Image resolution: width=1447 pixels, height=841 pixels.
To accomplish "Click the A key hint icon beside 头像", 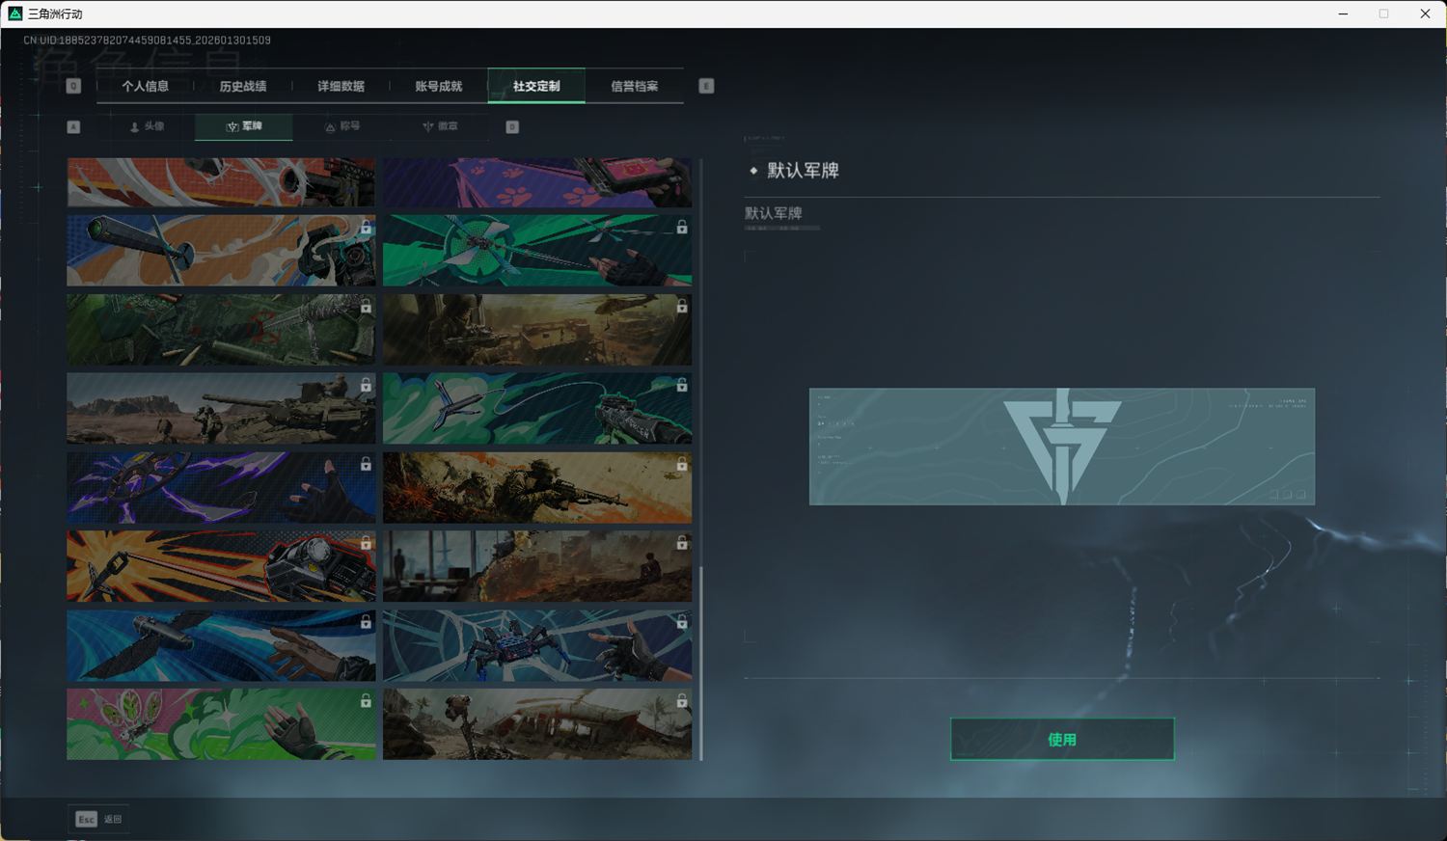I will 73,127.
